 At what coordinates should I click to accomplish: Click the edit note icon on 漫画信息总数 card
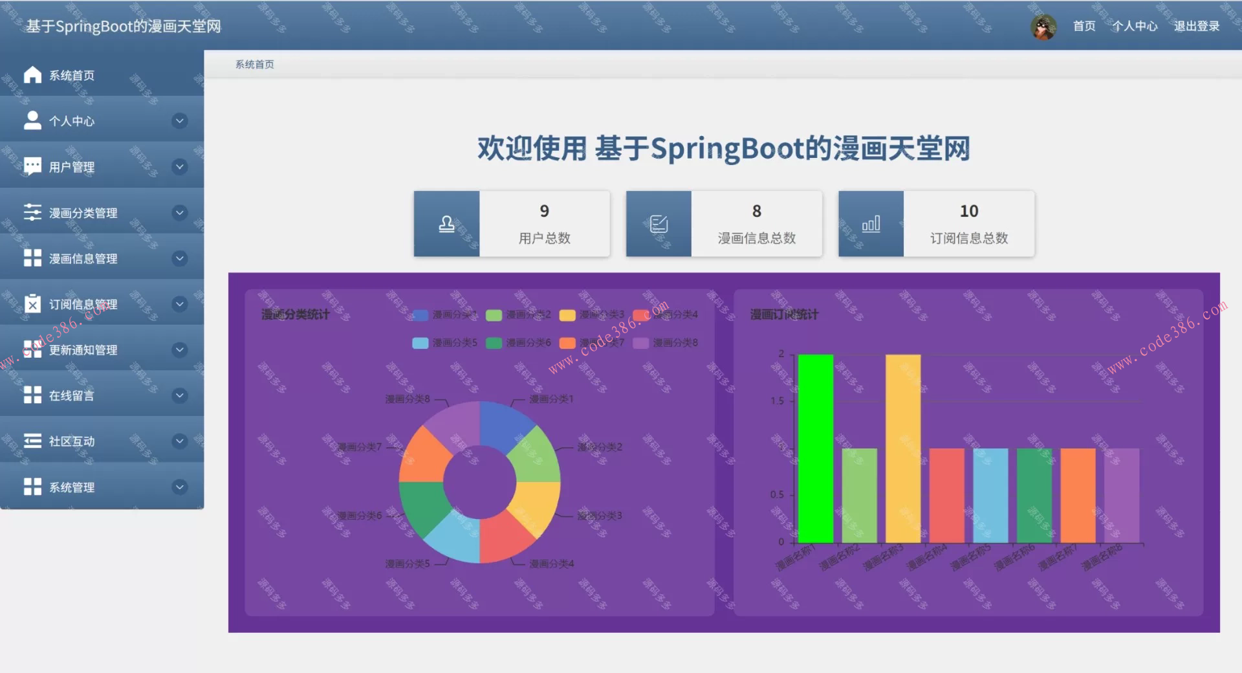(659, 224)
